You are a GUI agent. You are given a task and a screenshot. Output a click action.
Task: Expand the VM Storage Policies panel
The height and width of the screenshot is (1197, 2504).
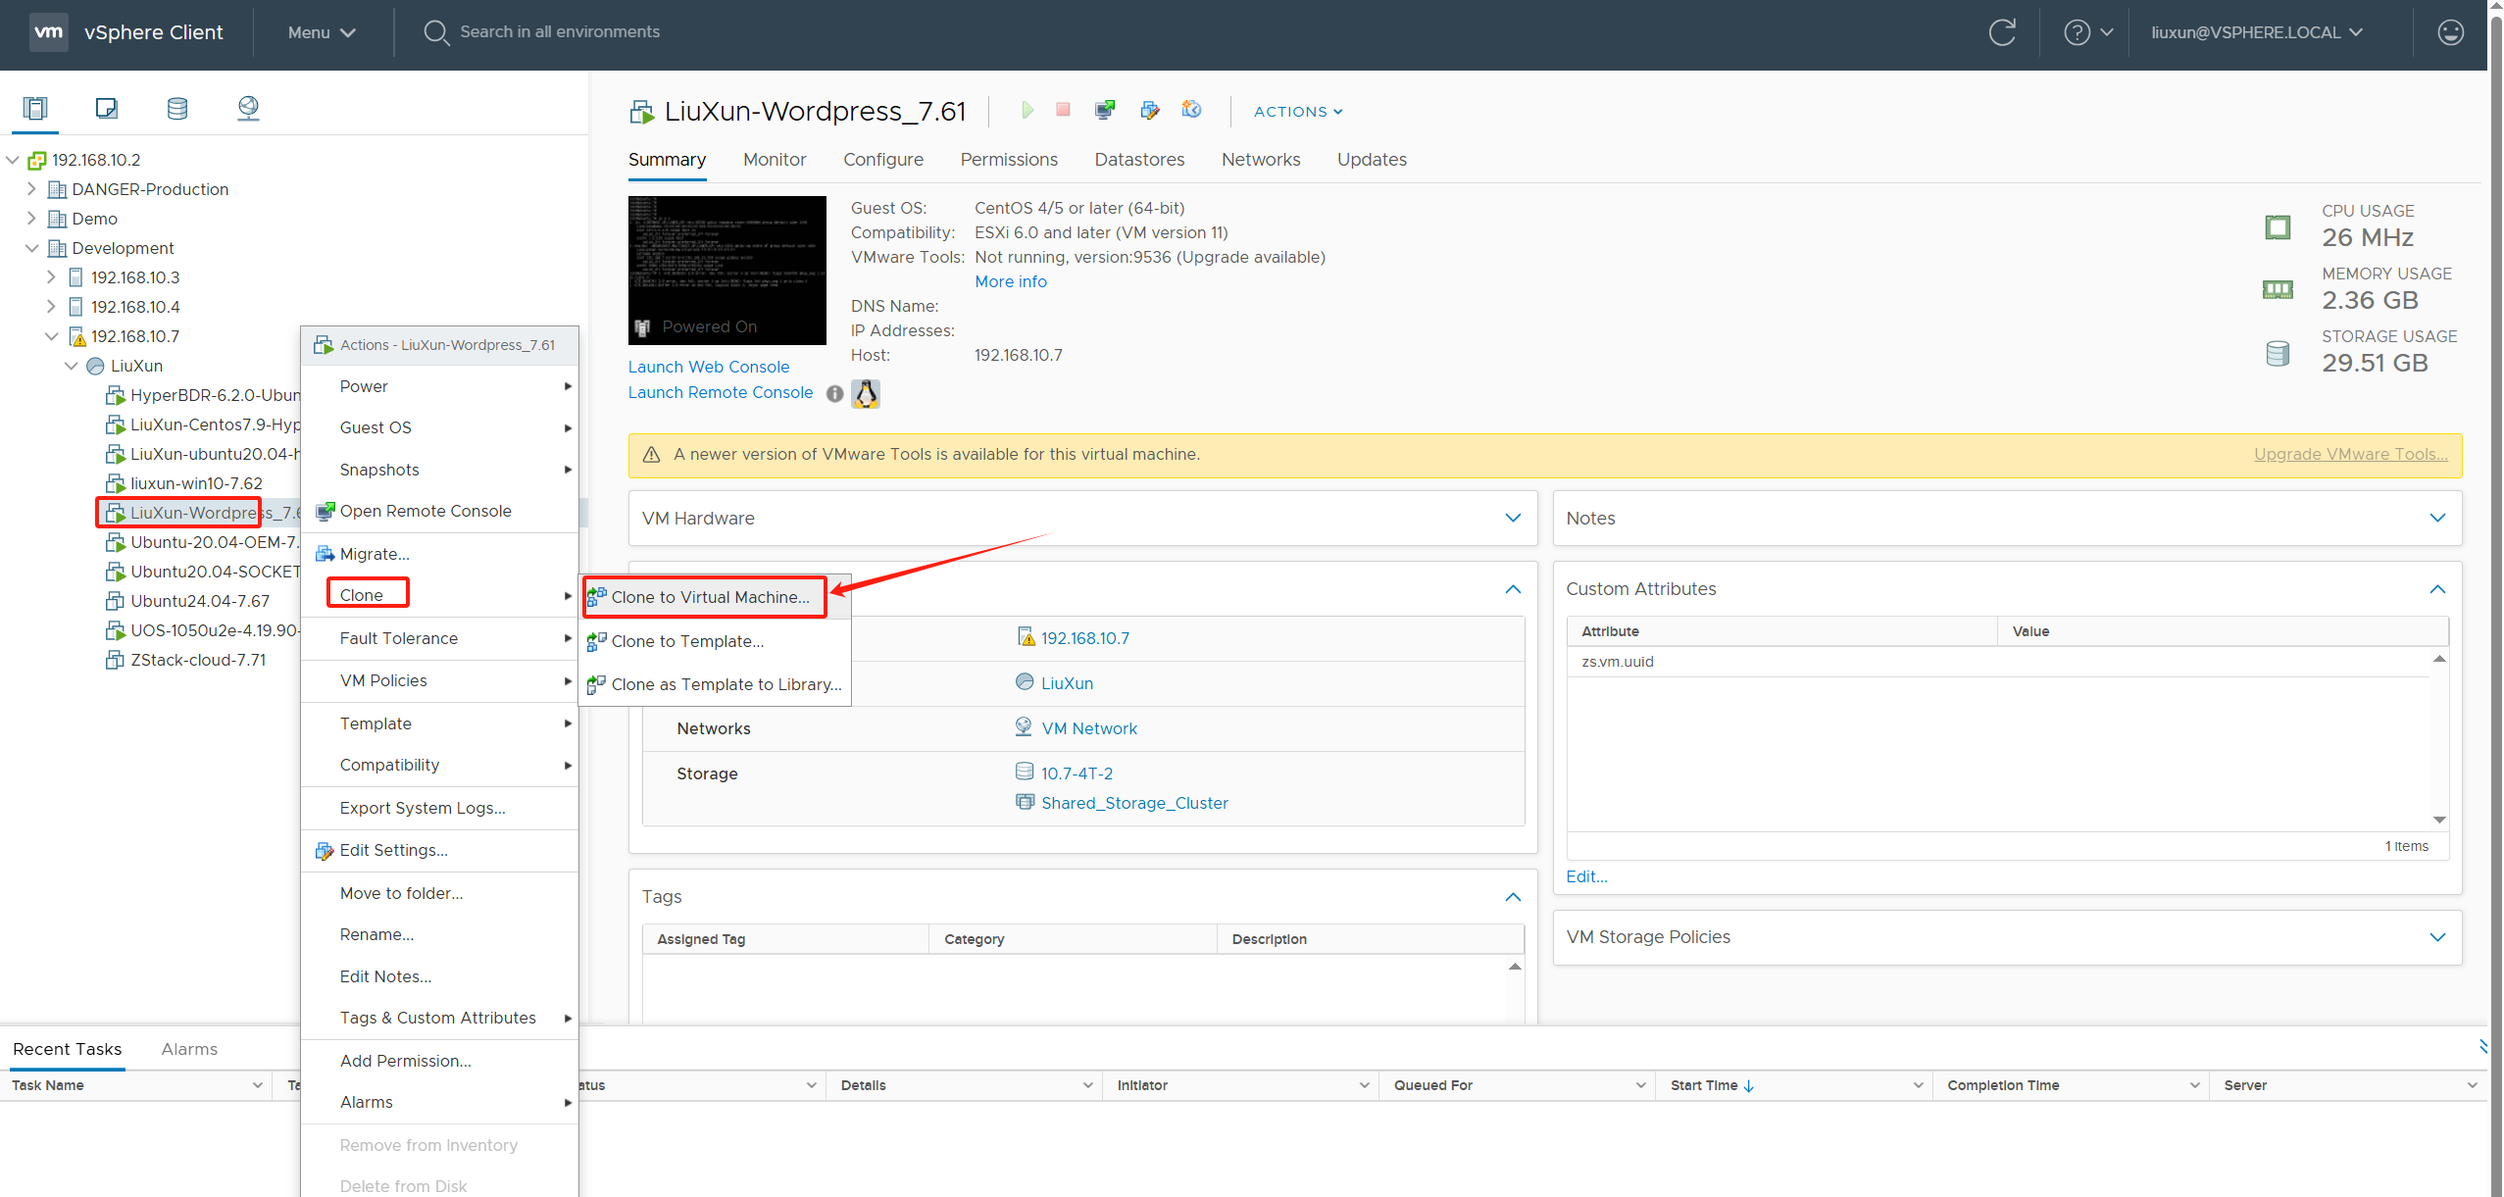point(2437,937)
